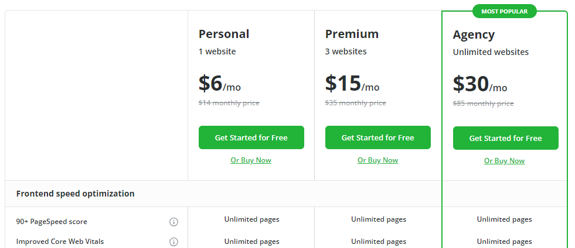The width and height of the screenshot is (575, 248).
Task: Click Premium plan Get Started for Free
Action: pyautogui.click(x=377, y=137)
